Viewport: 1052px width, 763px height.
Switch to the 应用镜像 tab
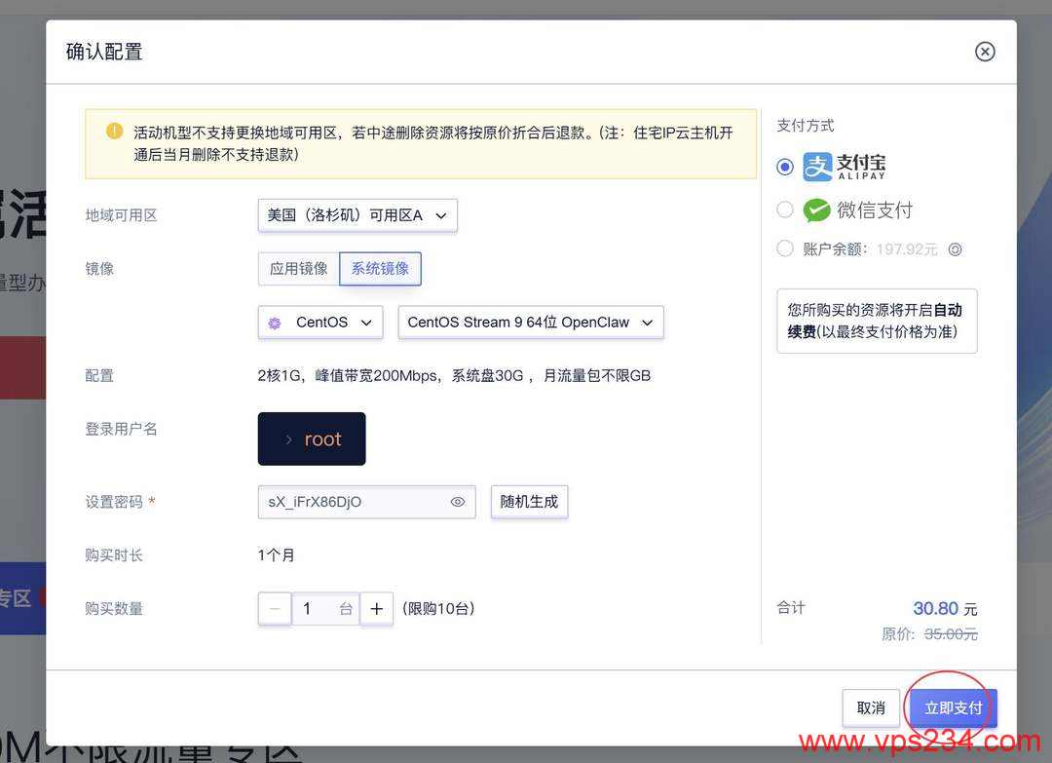click(297, 269)
